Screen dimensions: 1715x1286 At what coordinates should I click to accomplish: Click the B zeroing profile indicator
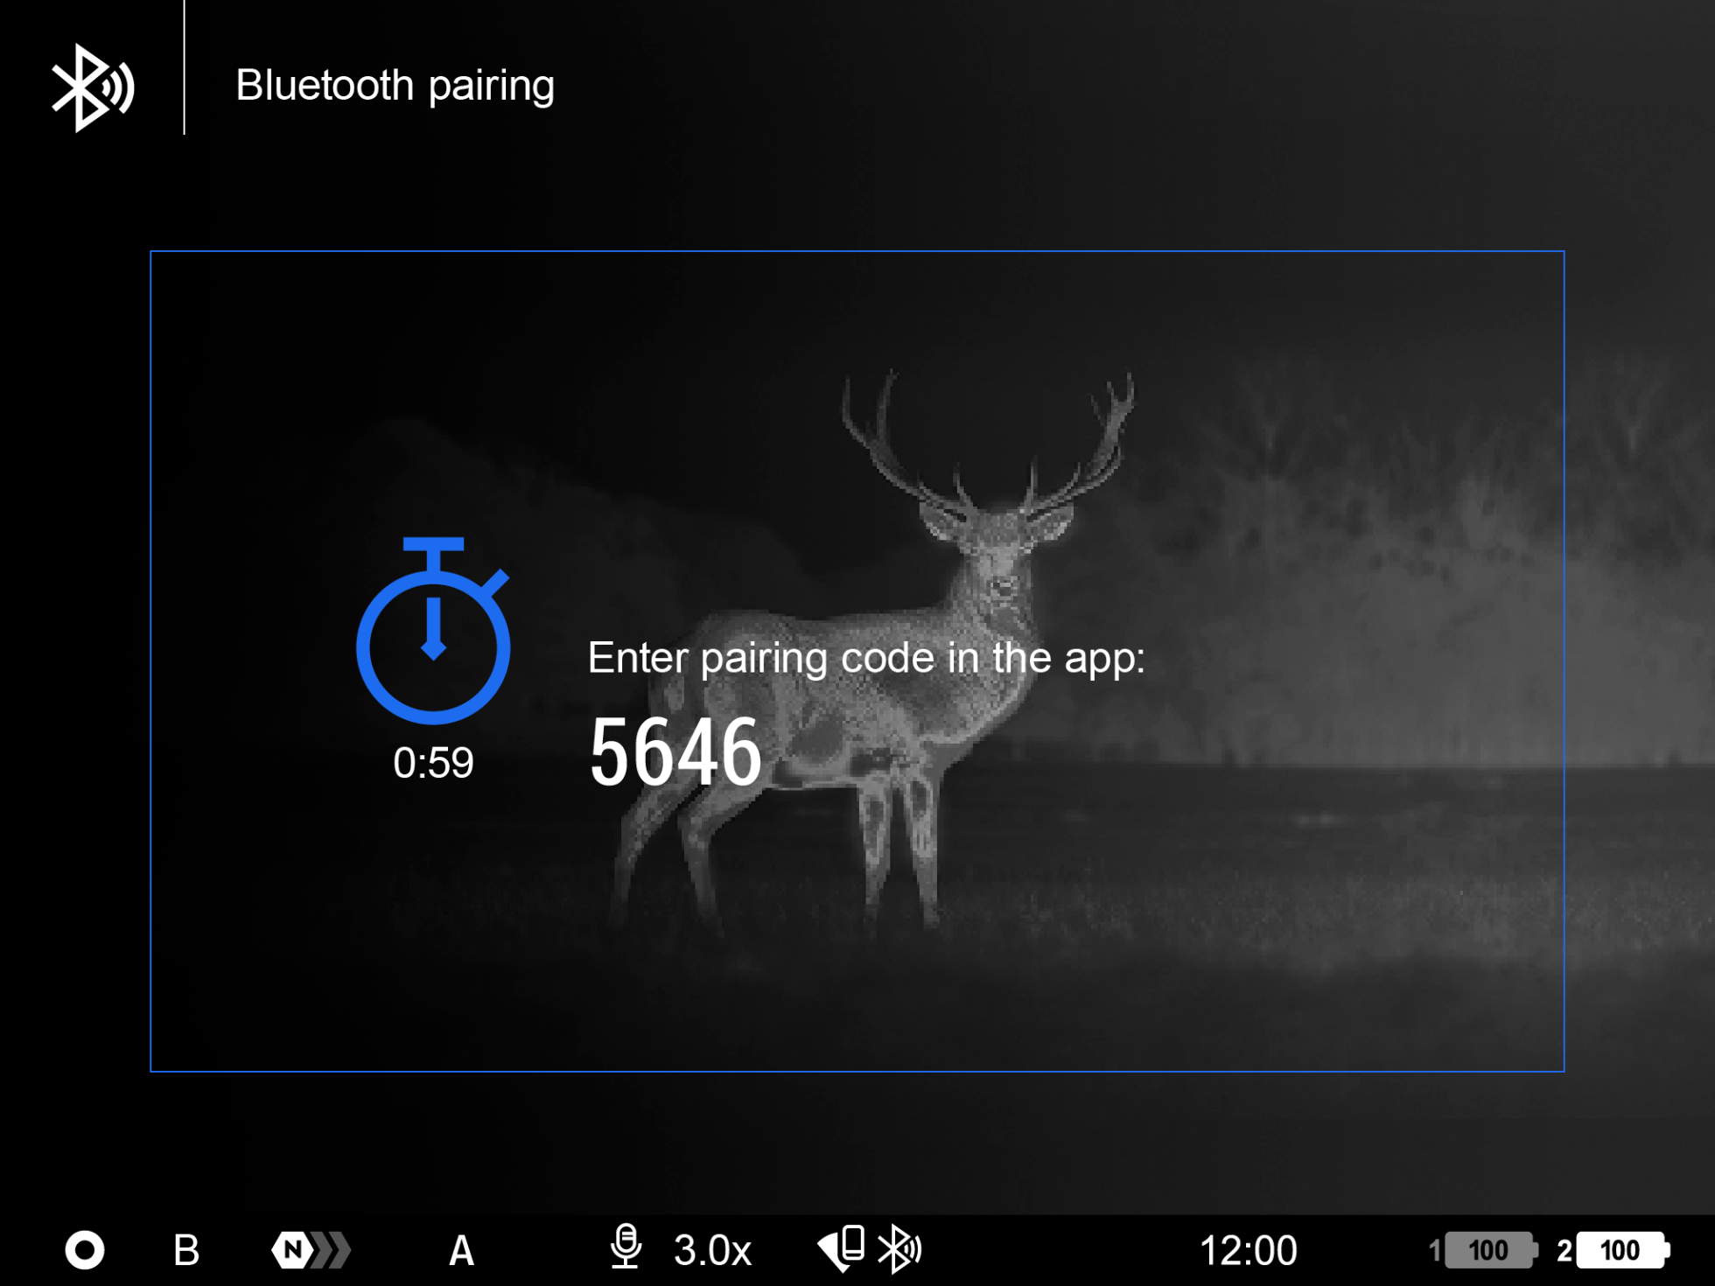click(x=186, y=1250)
